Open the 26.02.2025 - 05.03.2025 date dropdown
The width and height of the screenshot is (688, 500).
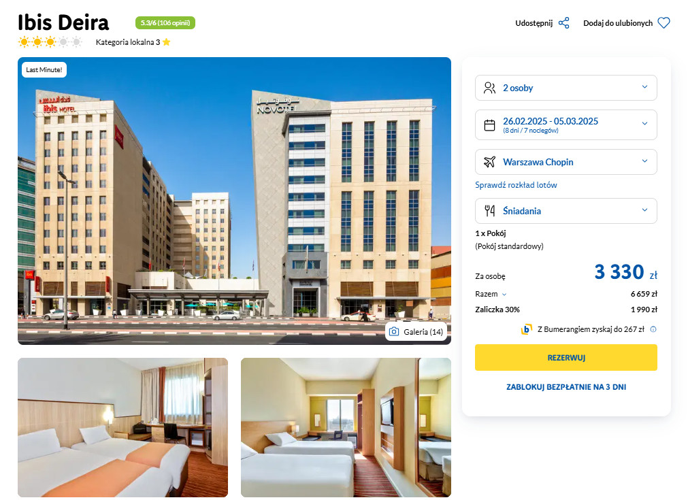pos(566,125)
